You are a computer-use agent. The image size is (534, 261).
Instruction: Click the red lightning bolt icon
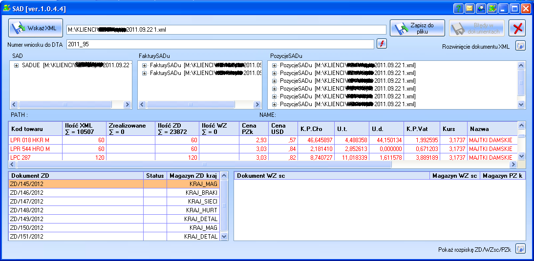[382, 44]
